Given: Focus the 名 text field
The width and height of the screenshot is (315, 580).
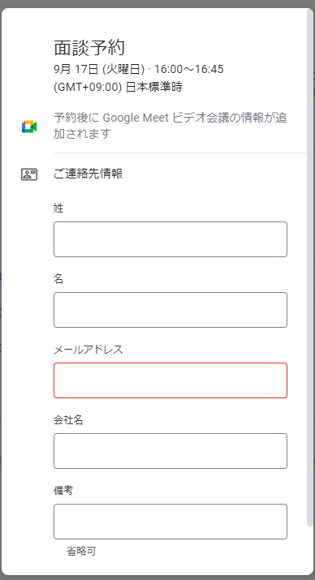Looking at the screenshot, I should pos(170,310).
